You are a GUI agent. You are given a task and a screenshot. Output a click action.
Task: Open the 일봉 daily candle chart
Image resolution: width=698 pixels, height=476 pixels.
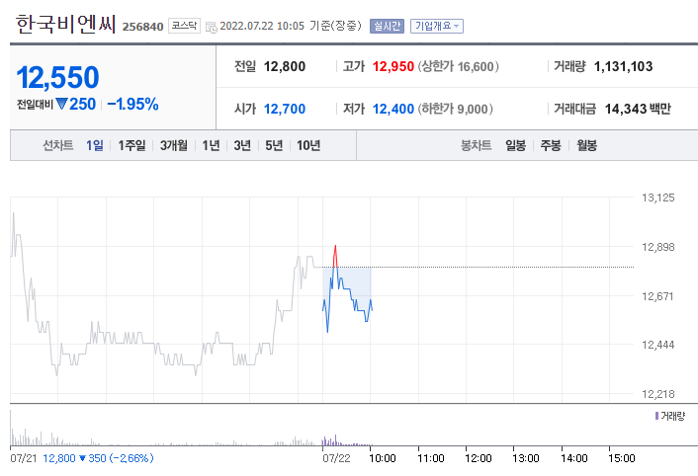tap(515, 145)
